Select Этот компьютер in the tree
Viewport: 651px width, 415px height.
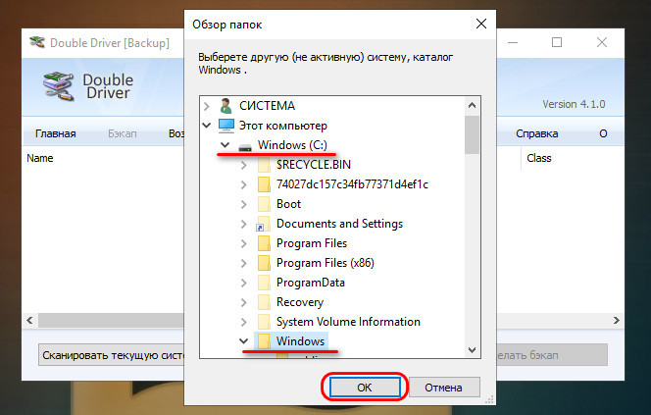(283, 126)
